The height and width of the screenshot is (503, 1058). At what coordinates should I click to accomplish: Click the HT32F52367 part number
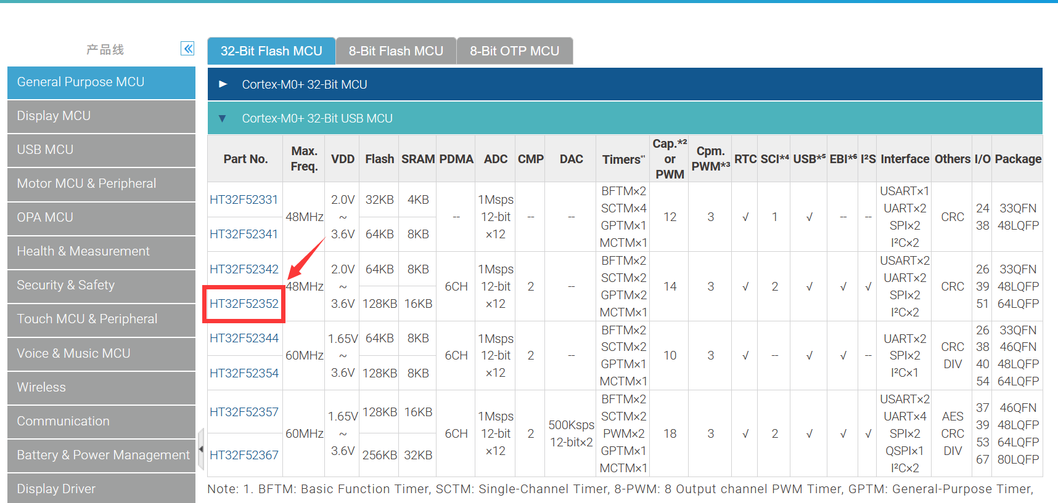click(x=244, y=455)
